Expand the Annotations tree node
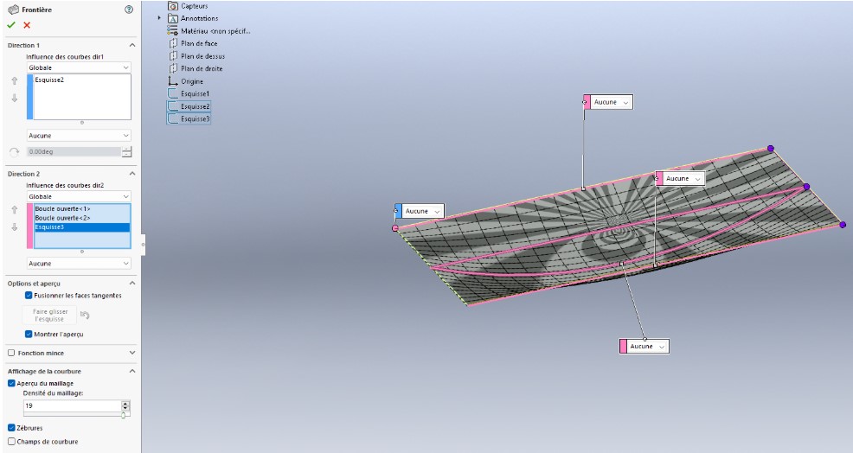 pos(160,18)
